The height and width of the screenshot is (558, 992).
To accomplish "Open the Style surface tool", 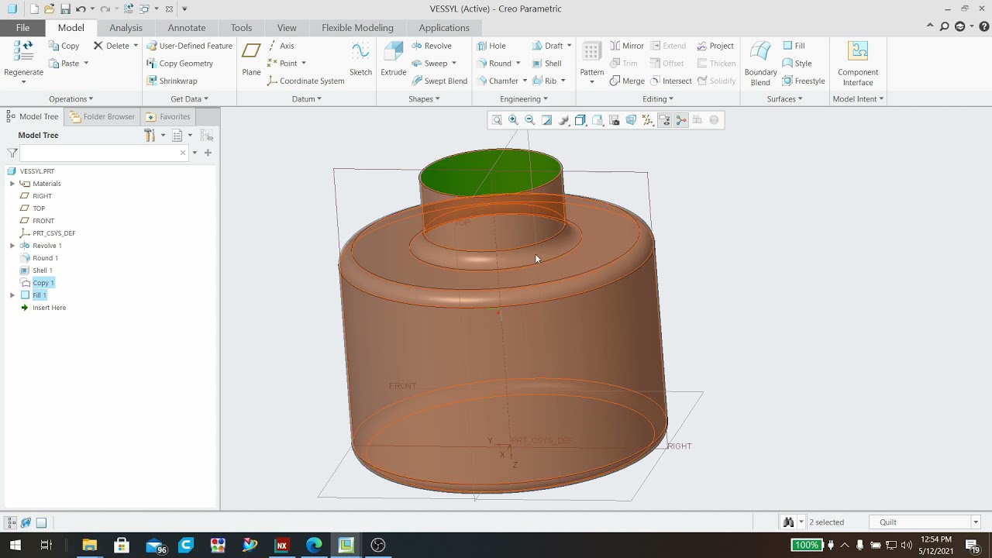I will [797, 64].
